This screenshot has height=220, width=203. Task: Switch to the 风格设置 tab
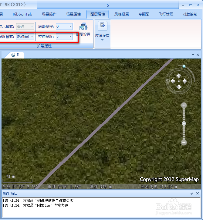(122, 14)
